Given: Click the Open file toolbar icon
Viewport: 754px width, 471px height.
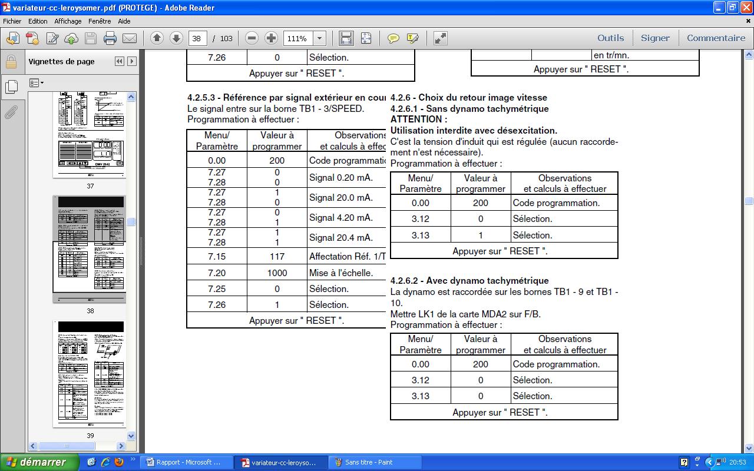Looking at the screenshot, I should (13, 39).
